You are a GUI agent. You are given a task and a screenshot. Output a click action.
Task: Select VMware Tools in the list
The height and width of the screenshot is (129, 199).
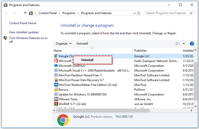[68, 99]
